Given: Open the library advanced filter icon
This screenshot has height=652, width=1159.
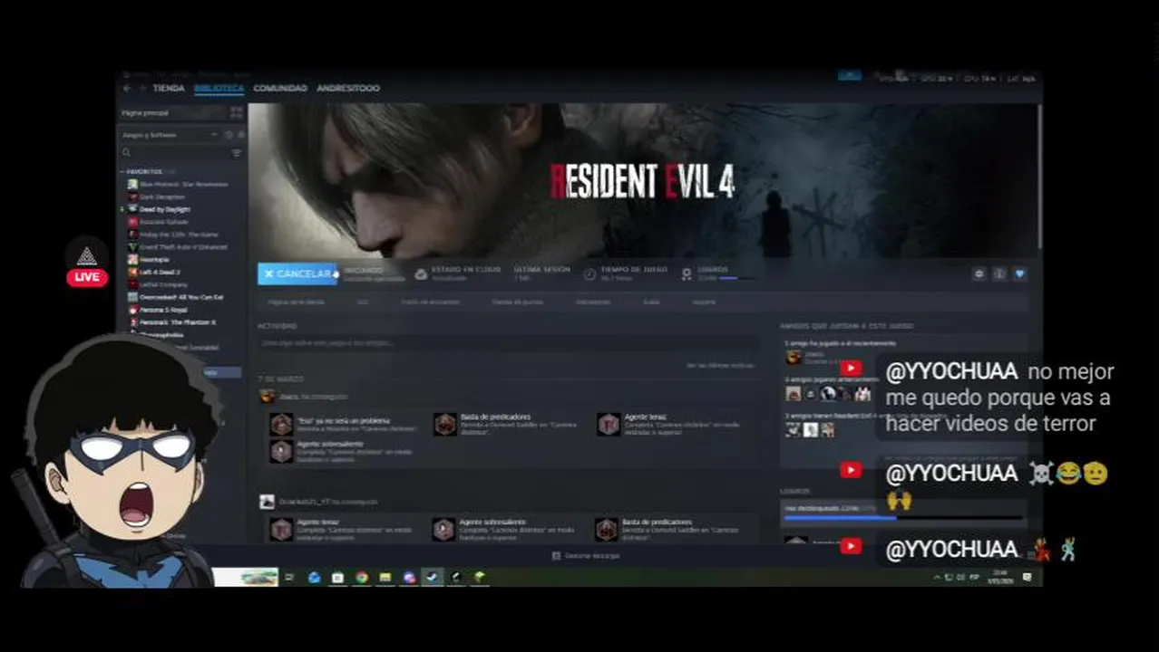Looking at the screenshot, I should coord(237,153).
